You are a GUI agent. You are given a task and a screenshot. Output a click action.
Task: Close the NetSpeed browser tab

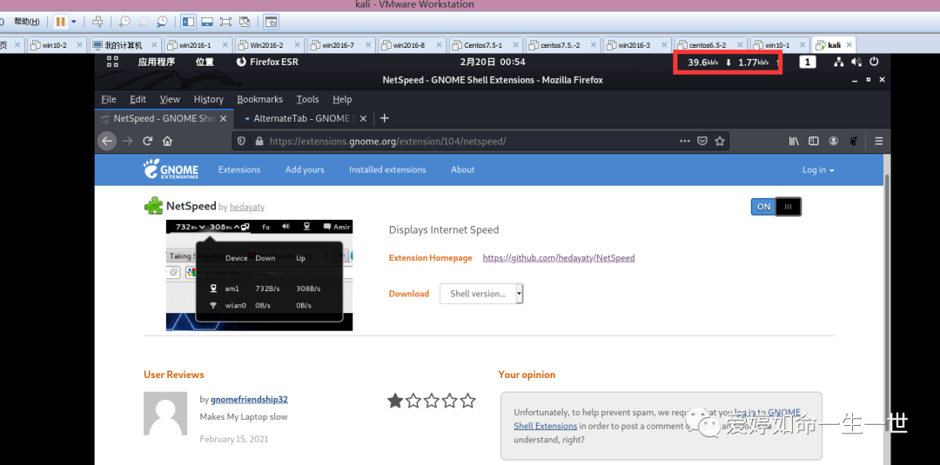tap(224, 118)
